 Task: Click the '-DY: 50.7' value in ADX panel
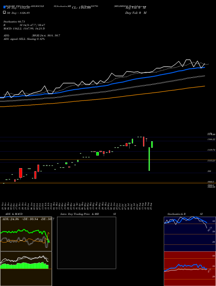click(x=47, y=219)
